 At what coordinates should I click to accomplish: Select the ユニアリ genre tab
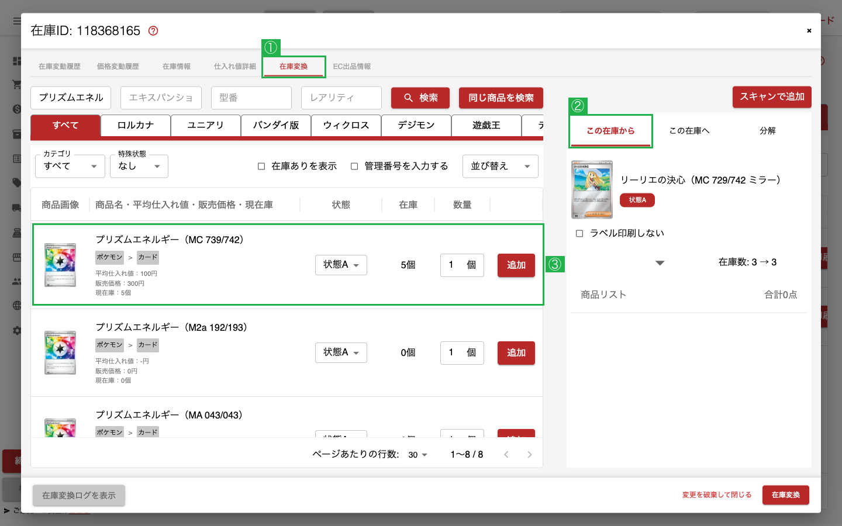206,126
